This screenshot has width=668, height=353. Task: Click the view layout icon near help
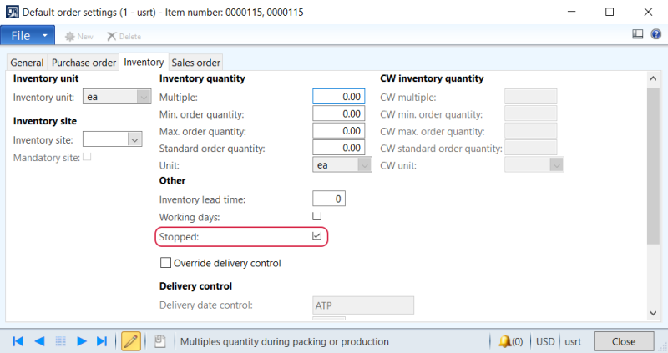click(x=638, y=35)
